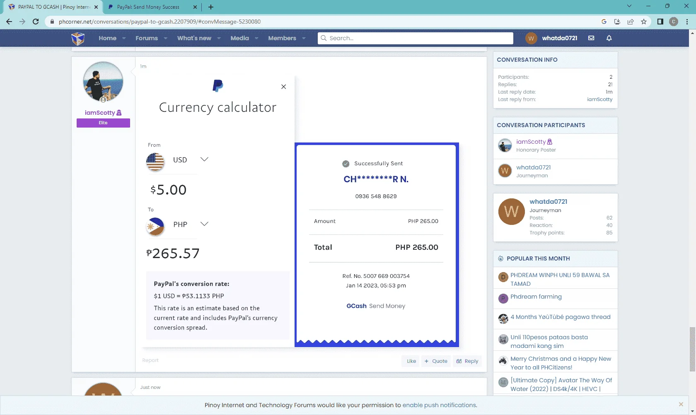Screen dimensions: 696x415
Task: Open the GCash Successfully Sent receipt image
Action: pos(377,245)
